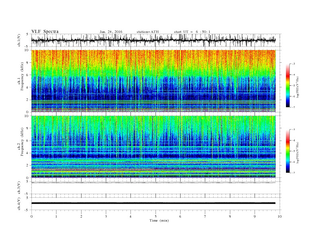Click the ch.2 frequency axis '4' tick label
Viewport: 315px width, 243px height.
coord(28,153)
